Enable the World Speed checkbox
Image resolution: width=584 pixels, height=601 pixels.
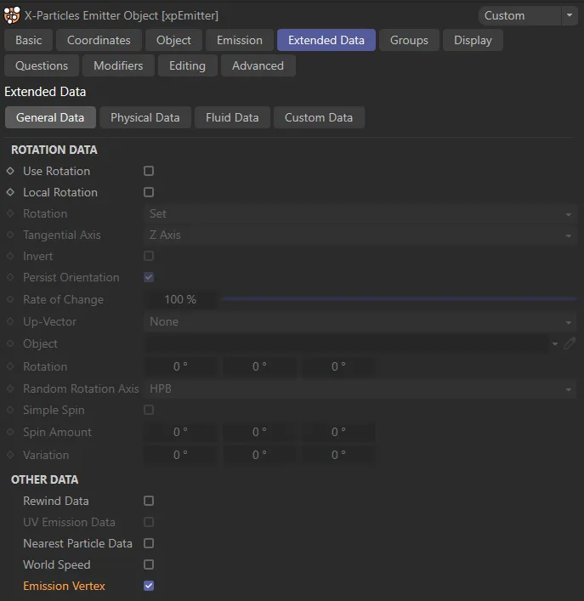click(149, 564)
